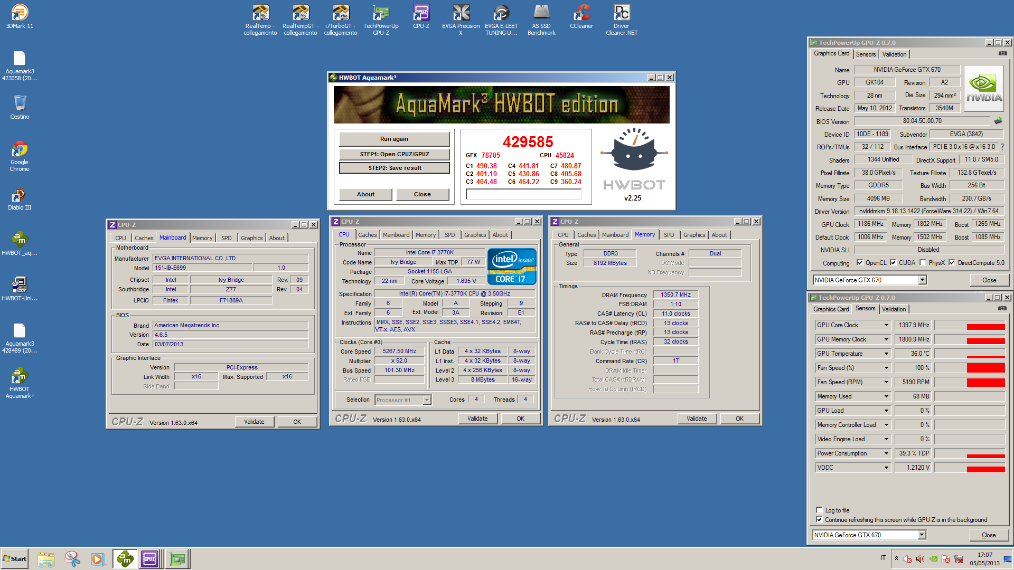Toggle the PhysX checkbox
This screenshot has width=1014, height=570.
(x=923, y=262)
